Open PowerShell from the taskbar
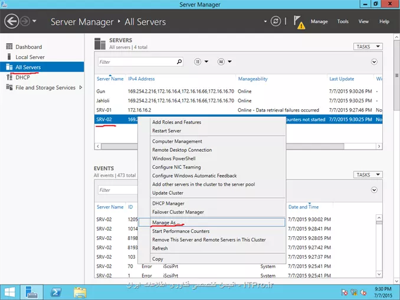Image resolution: width=400 pixels, height=300 pixels. click(56, 291)
